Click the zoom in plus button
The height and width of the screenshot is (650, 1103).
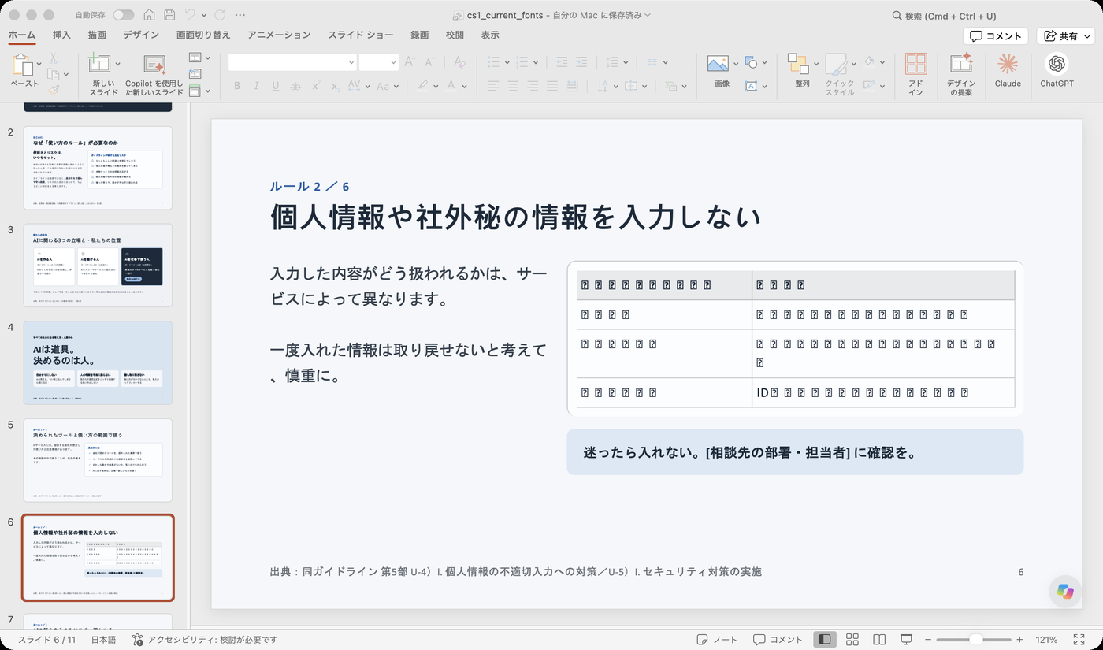(x=1019, y=639)
